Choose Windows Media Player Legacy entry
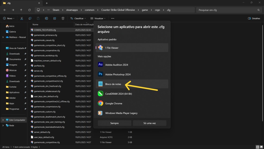This screenshot has width=264, height=149. (121, 113)
